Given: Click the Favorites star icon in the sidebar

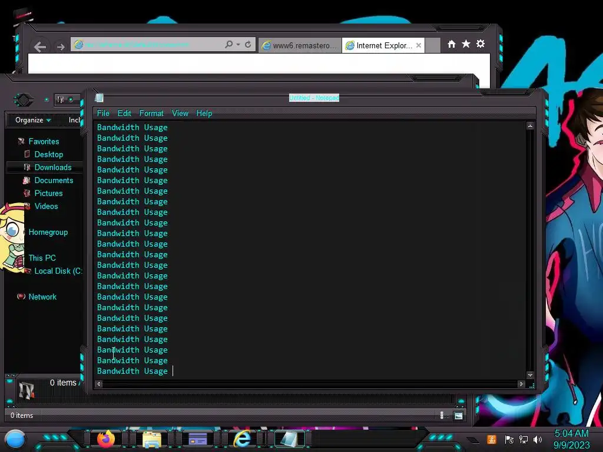Looking at the screenshot, I should pyautogui.click(x=21, y=141).
